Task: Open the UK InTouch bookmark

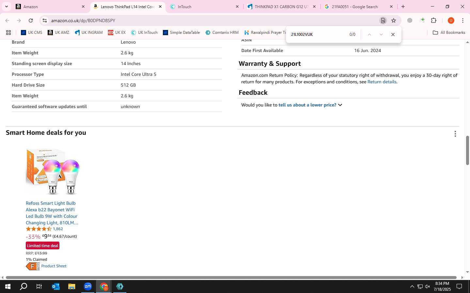Action: coord(144,33)
